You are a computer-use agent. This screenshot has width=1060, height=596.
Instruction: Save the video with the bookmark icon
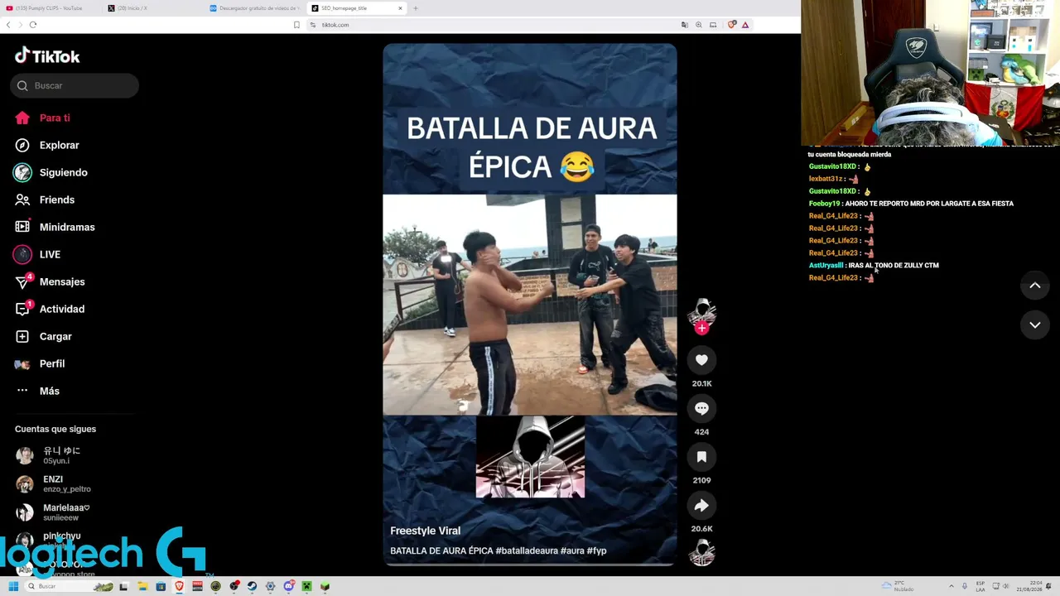coord(701,456)
